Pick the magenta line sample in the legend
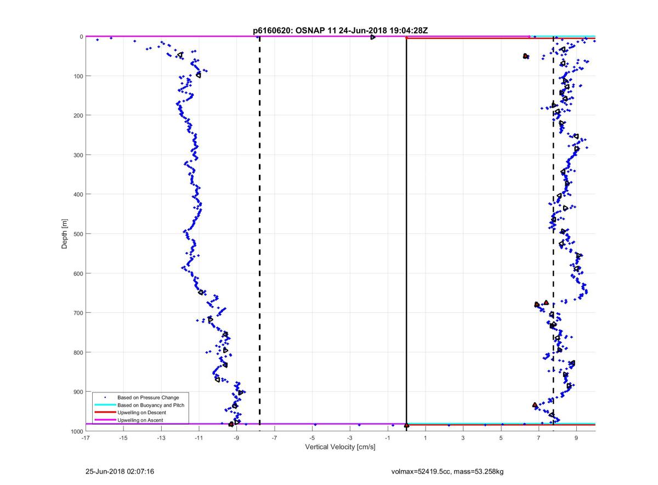The height and width of the screenshot is (485, 658). [x=105, y=420]
